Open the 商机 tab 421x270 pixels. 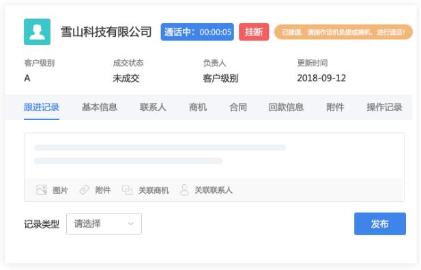pyautogui.click(x=198, y=107)
